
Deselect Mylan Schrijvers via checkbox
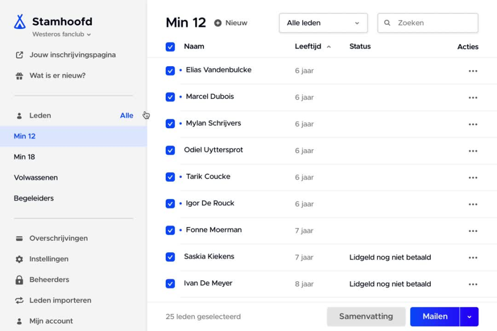170,124
